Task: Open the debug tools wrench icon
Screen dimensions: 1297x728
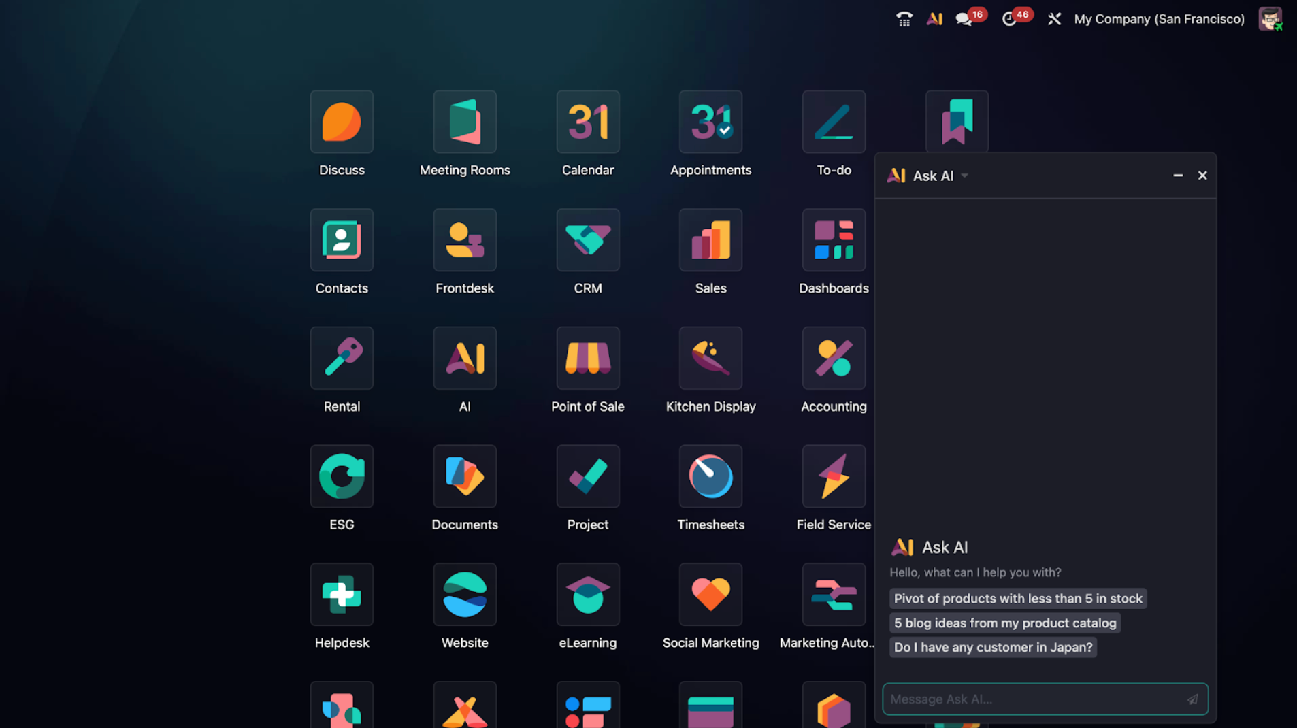Action: [x=1054, y=19]
